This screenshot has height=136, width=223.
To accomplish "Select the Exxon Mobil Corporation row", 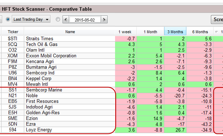I will [51, 56].
